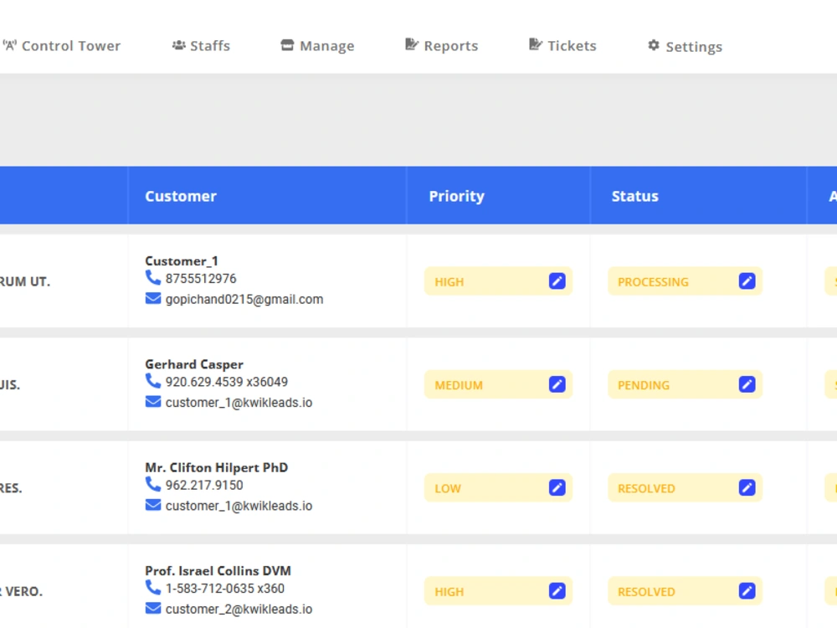Edit HIGH priority for Prof. Israel Collins

[x=557, y=590]
